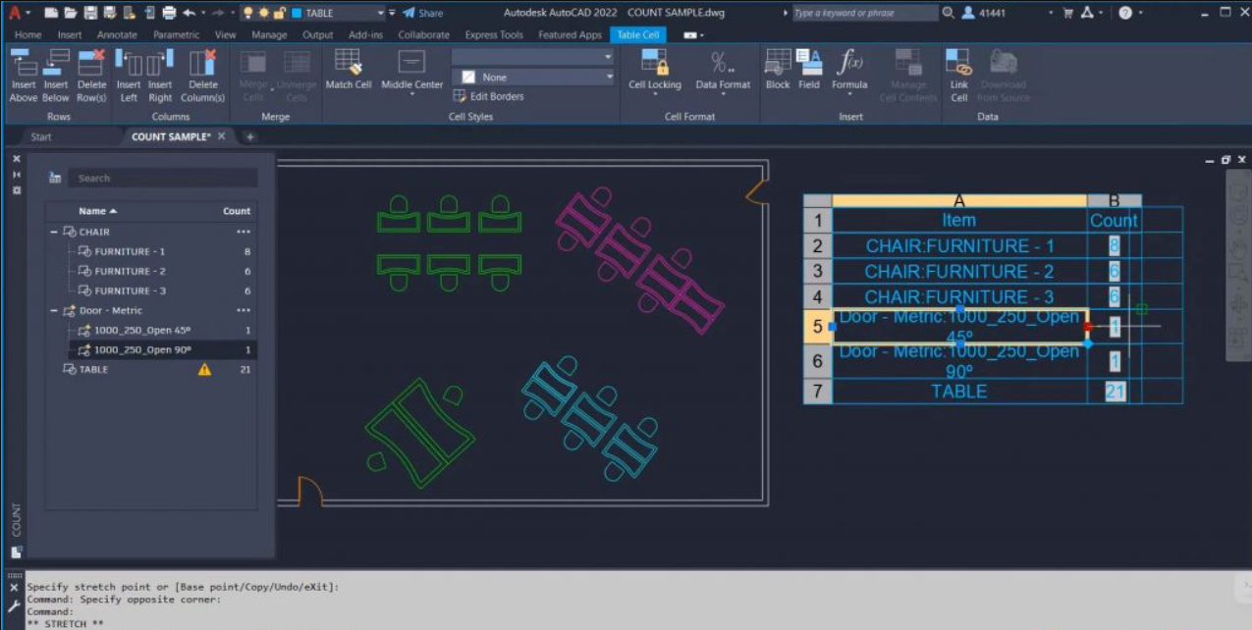The image size is (1252, 630).
Task: Click Insert Left column icon
Action: [x=129, y=63]
